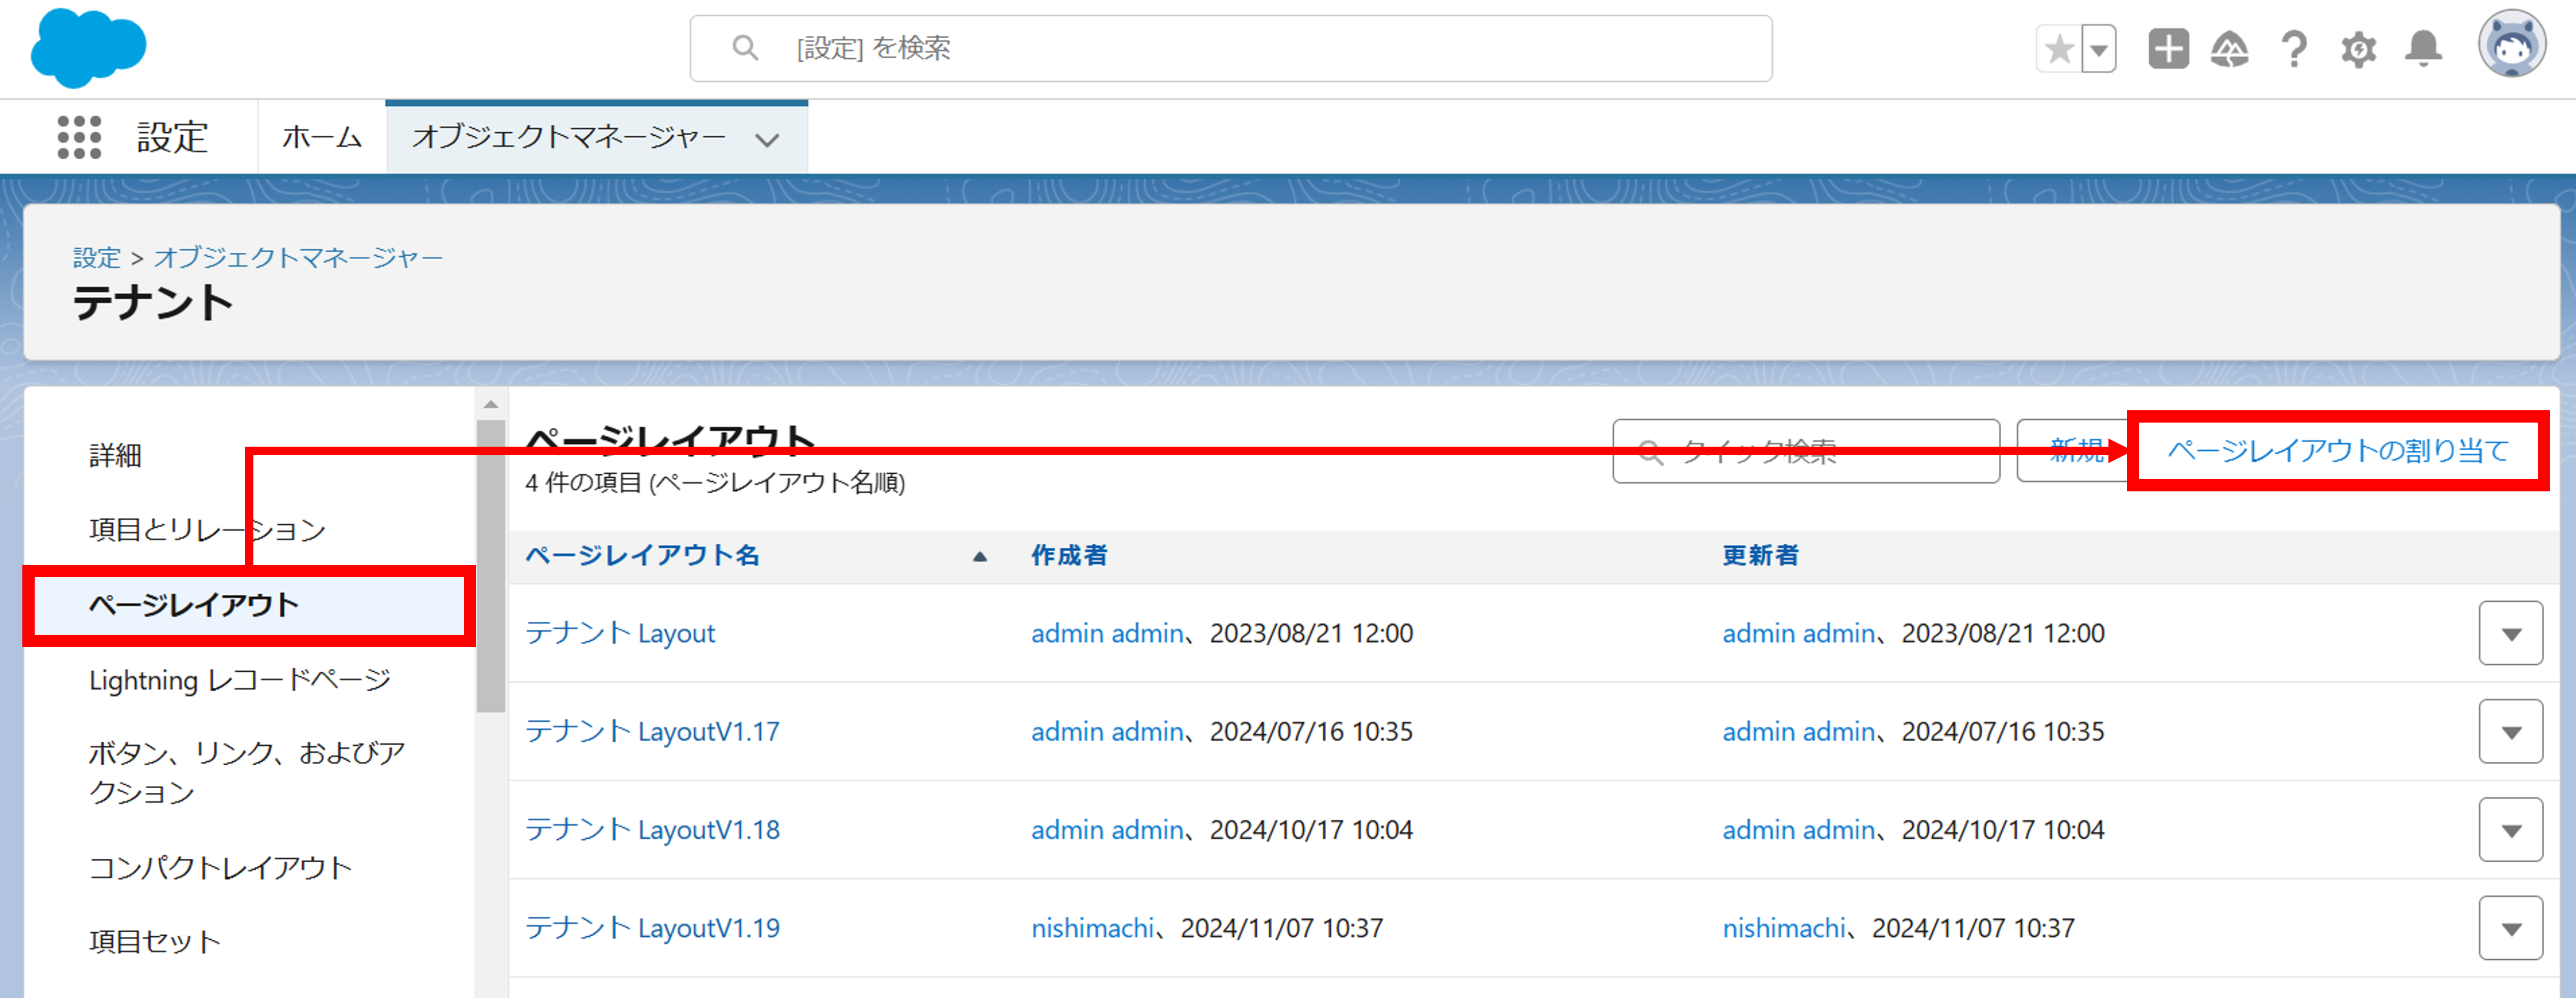This screenshot has width=2576, height=998.
Task: Open the テナント LayoutV1.18 link
Action: coord(652,829)
